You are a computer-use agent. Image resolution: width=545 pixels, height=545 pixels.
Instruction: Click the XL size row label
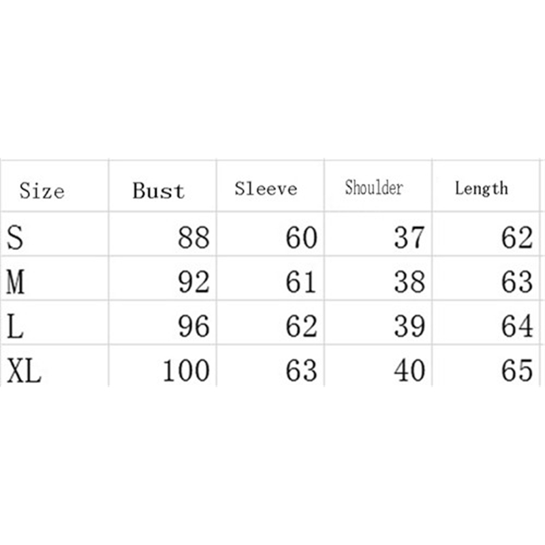point(24,371)
